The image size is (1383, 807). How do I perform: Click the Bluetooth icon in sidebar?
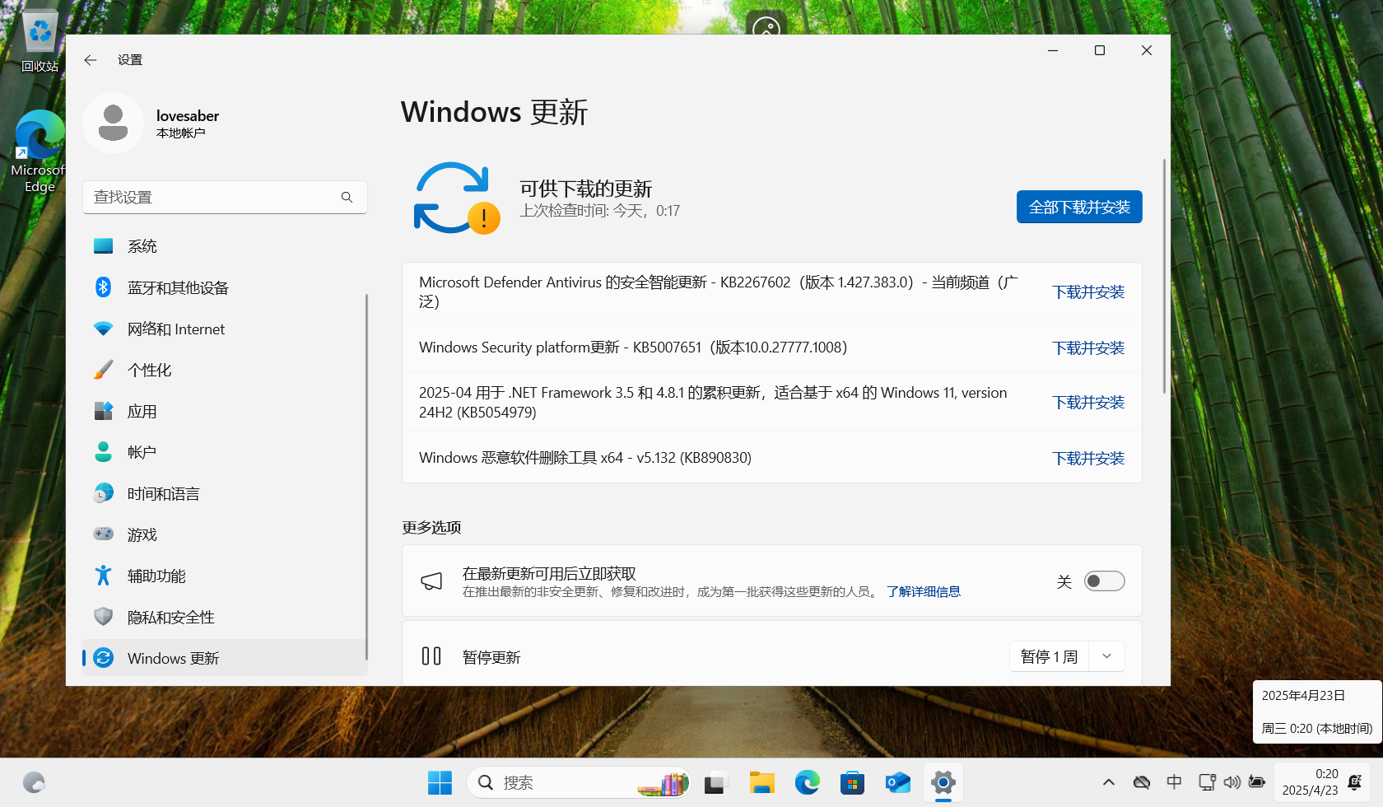(x=103, y=287)
